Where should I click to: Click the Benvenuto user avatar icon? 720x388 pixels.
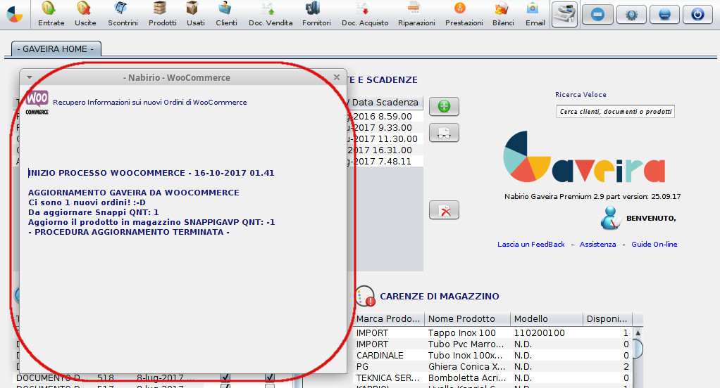point(611,218)
